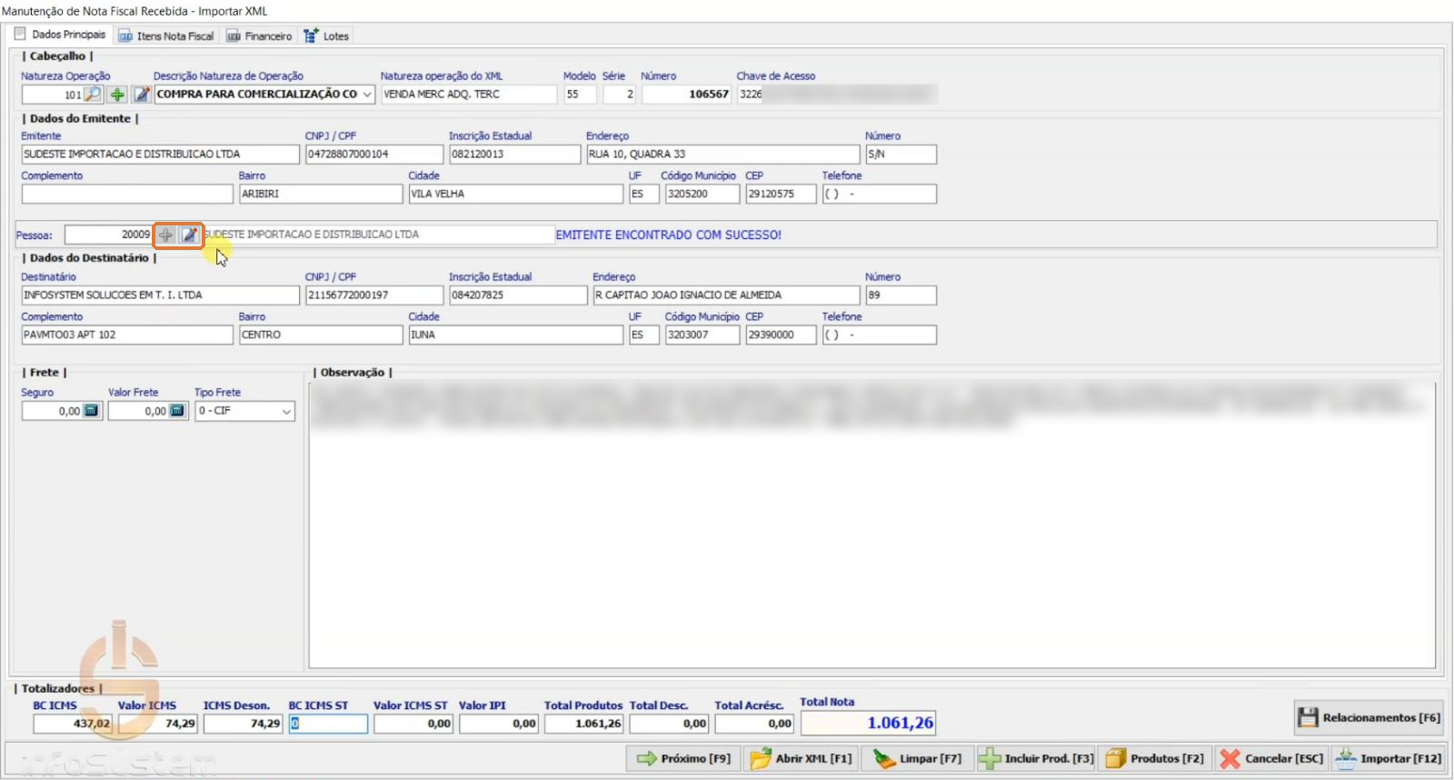Click the Emitente Complemento empty field

tap(127, 194)
